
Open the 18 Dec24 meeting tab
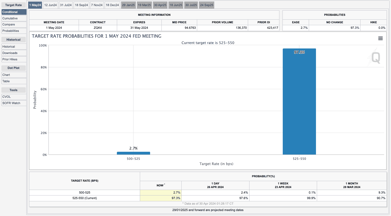tap(112, 5)
